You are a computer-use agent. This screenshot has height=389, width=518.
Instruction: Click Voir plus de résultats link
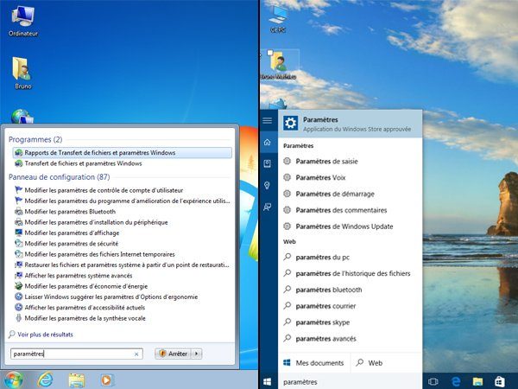point(45,335)
